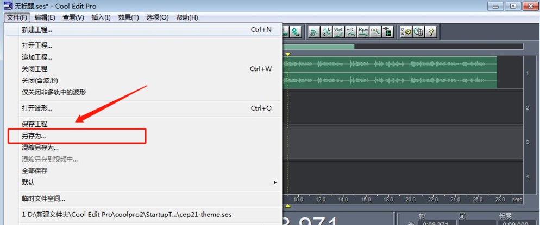Click the yellow playhead marker above track 1
The height and width of the screenshot is (225, 540).
288,54
